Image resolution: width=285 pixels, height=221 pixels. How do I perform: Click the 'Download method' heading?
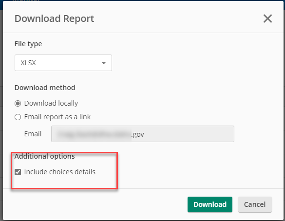(45, 88)
